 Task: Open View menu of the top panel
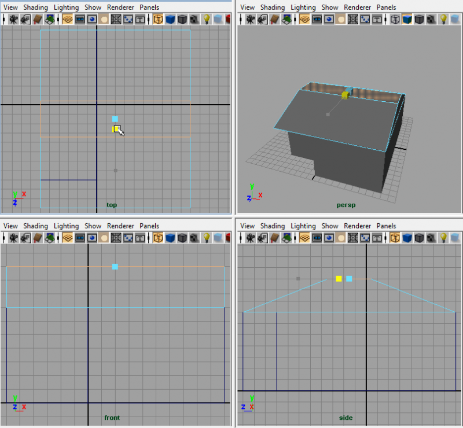tap(10, 8)
